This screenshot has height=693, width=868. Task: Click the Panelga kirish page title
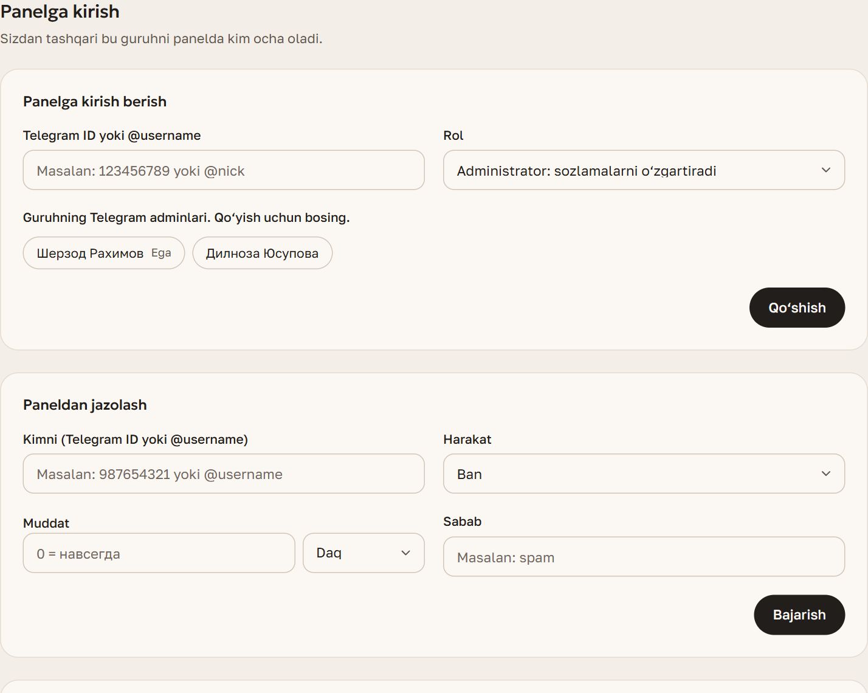(x=60, y=12)
